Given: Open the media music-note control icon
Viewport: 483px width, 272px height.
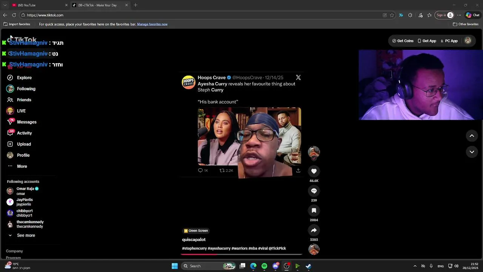Looking at the screenshot, I should click(420, 15).
